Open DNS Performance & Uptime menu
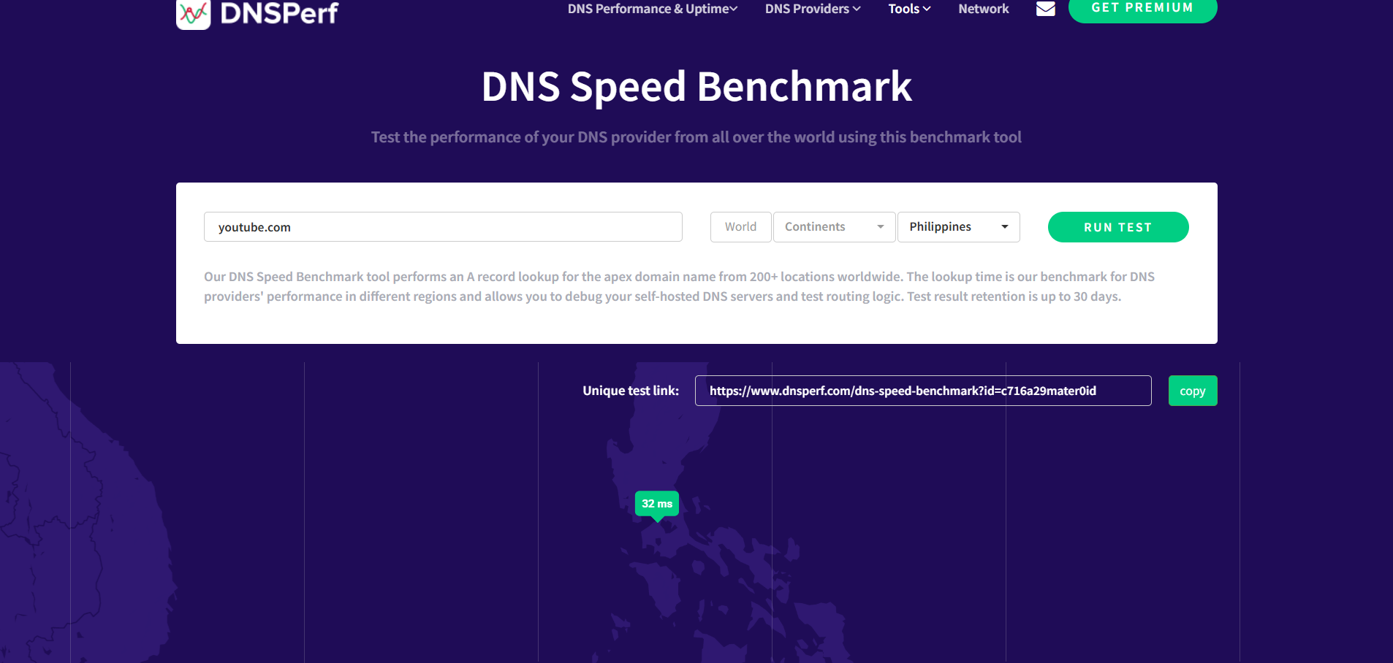1393x663 pixels. tap(653, 9)
